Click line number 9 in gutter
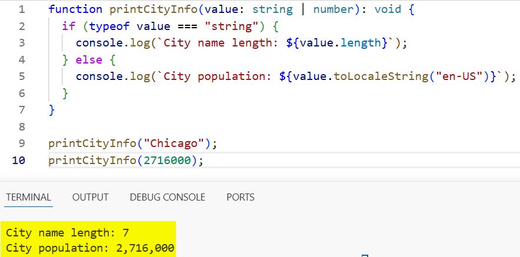This screenshot has height=257, width=520. (x=22, y=144)
